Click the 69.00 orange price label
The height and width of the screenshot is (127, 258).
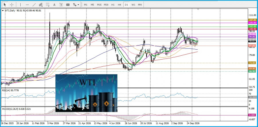coord(253,69)
